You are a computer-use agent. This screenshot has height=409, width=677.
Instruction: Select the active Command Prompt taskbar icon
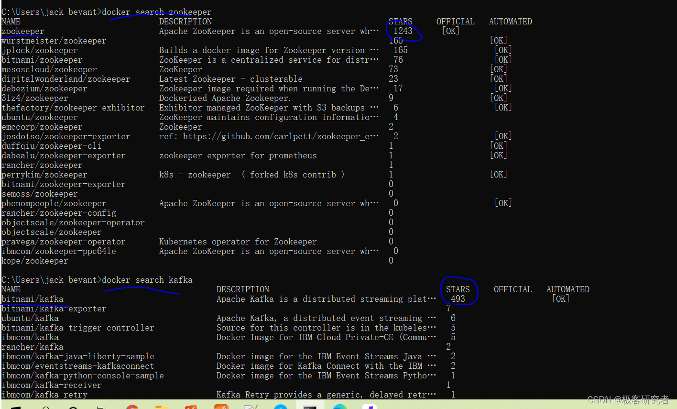coord(309,406)
